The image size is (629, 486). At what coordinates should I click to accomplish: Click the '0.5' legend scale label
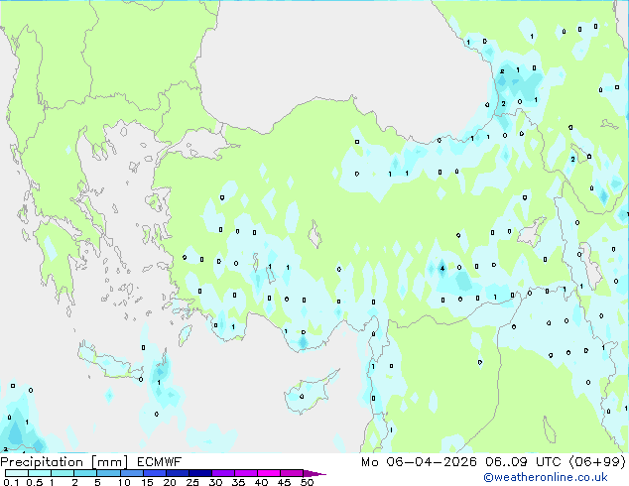(35, 482)
